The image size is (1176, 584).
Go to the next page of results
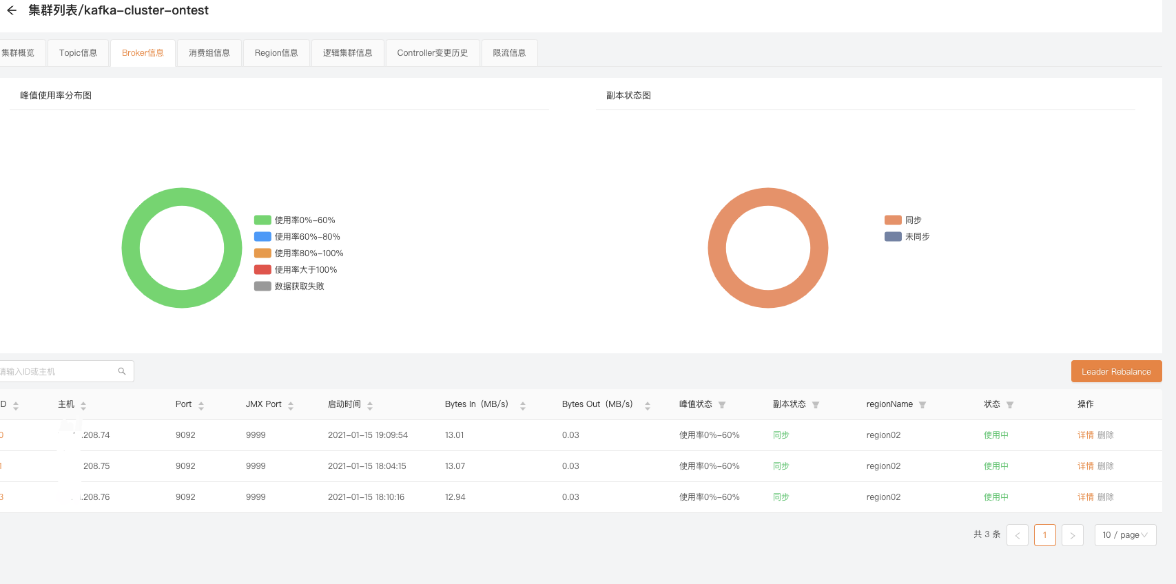pyautogui.click(x=1073, y=535)
